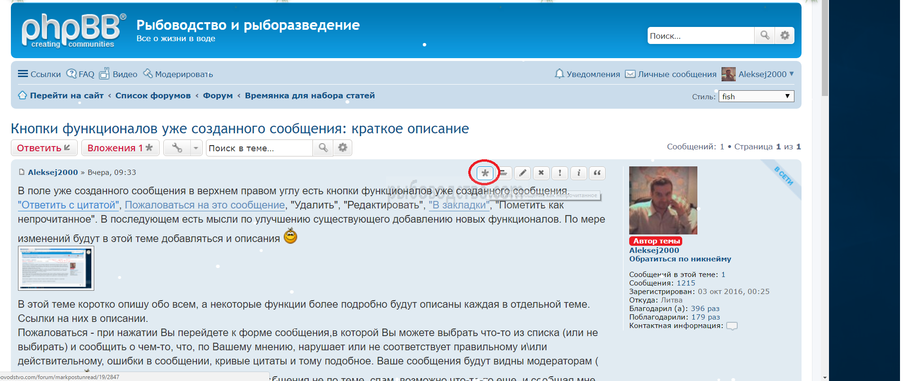Open the fish style dropdown
Image resolution: width=909 pixels, height=381 pixels.
coord(756,96)
